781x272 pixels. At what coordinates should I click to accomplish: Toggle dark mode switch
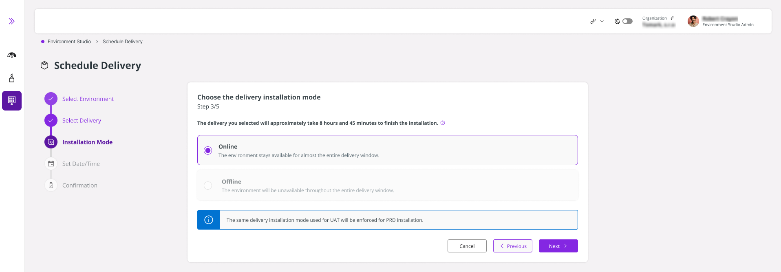(x=627, y=21)
